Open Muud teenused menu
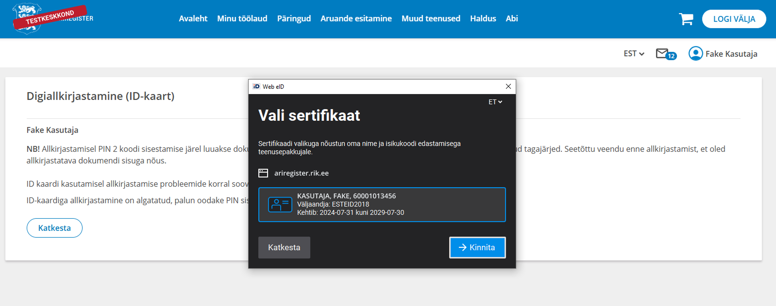Screen dimensions: 776x306 [x=431, y=18]
